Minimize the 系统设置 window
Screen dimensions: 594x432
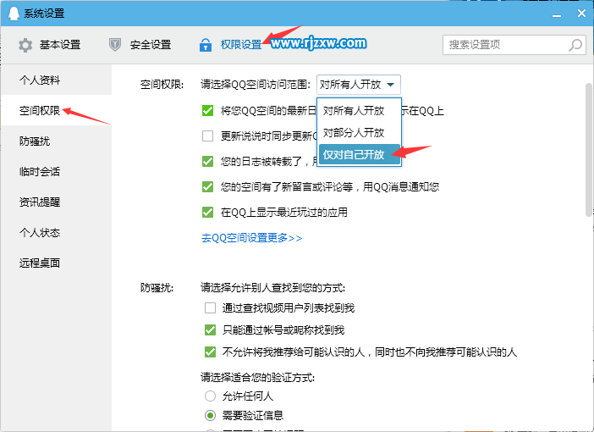click(557, 14)
